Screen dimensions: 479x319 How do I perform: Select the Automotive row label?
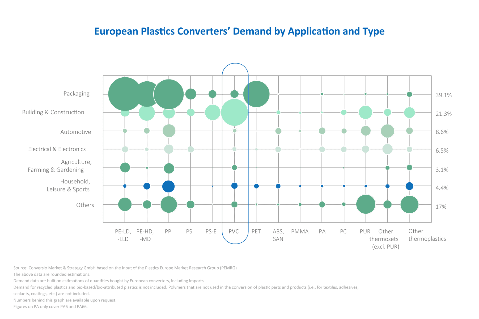pos(76,132)
